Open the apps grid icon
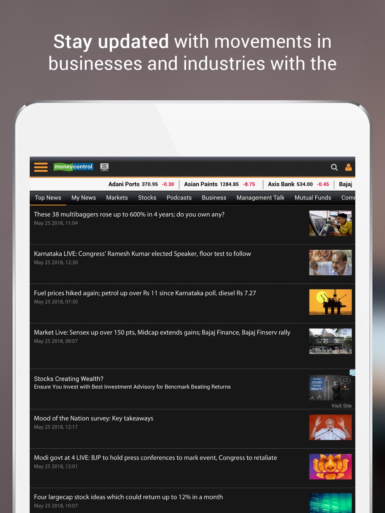The image size is (385, 513). [104, 167]
